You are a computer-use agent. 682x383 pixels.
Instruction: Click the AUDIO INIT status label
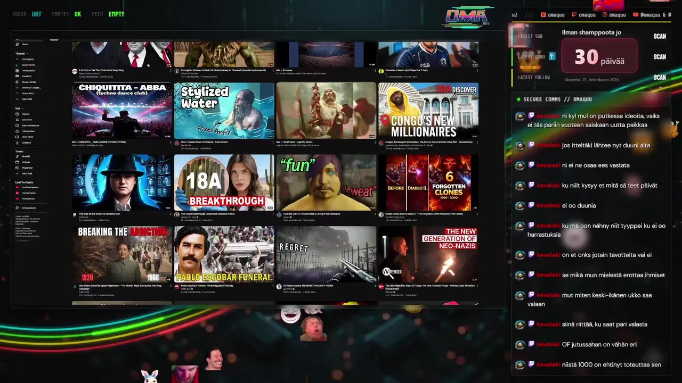[27, 14]
